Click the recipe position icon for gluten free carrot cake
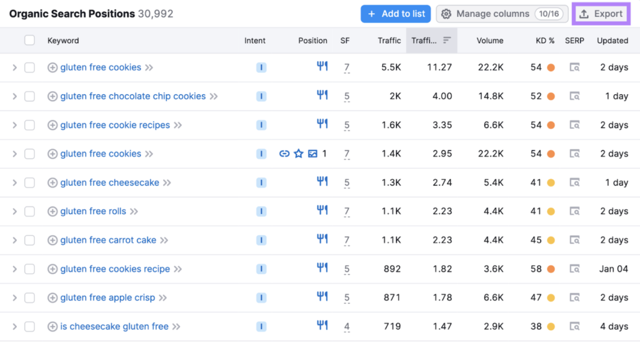 coord(322,240)
